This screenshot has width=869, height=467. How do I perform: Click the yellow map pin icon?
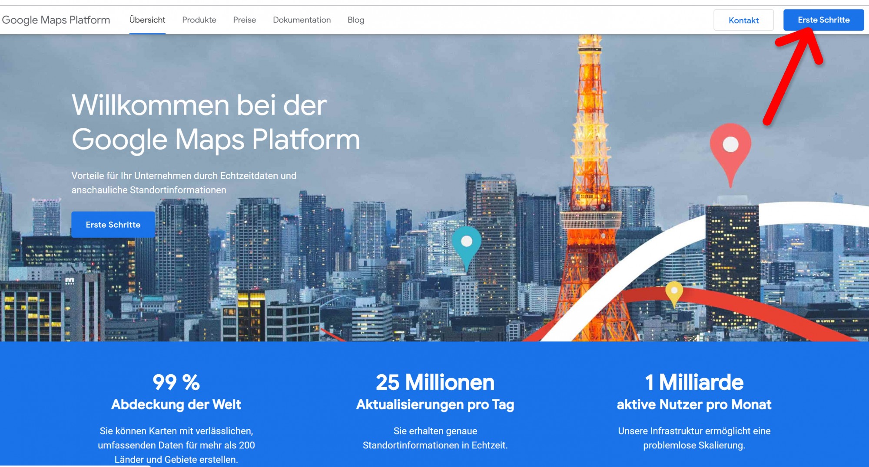pos(674,292)
